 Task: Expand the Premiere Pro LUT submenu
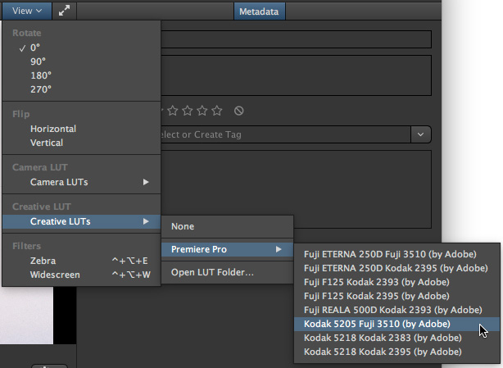coord(227,249)
